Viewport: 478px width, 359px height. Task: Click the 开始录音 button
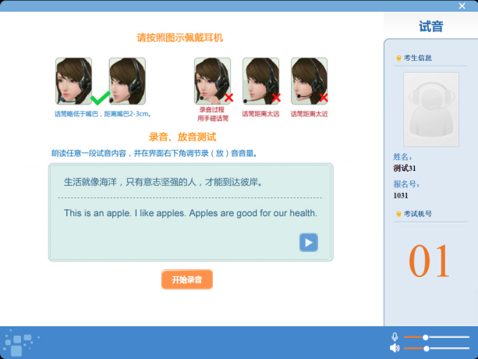point(187,279)
